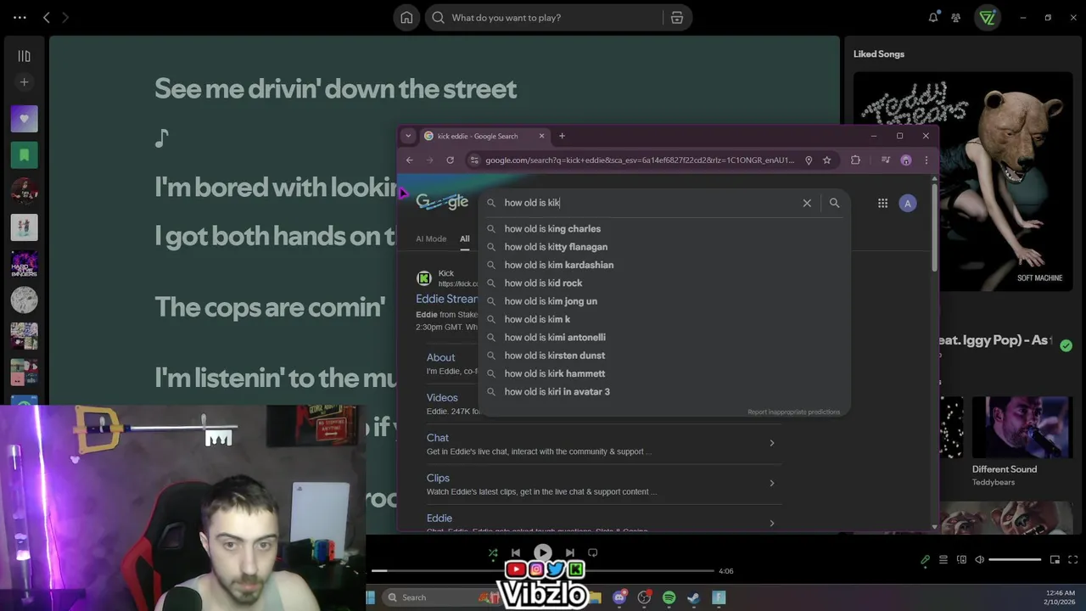Click 'Report inappropriate predictions'
Image resolution: width=1086 pixels, height=611 pixels.
[793, 412]
